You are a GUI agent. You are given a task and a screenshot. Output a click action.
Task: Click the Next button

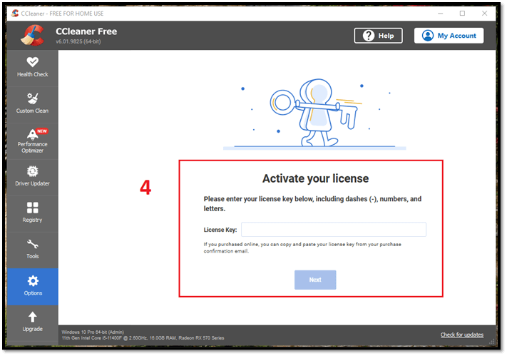click(x=315, y=280)
